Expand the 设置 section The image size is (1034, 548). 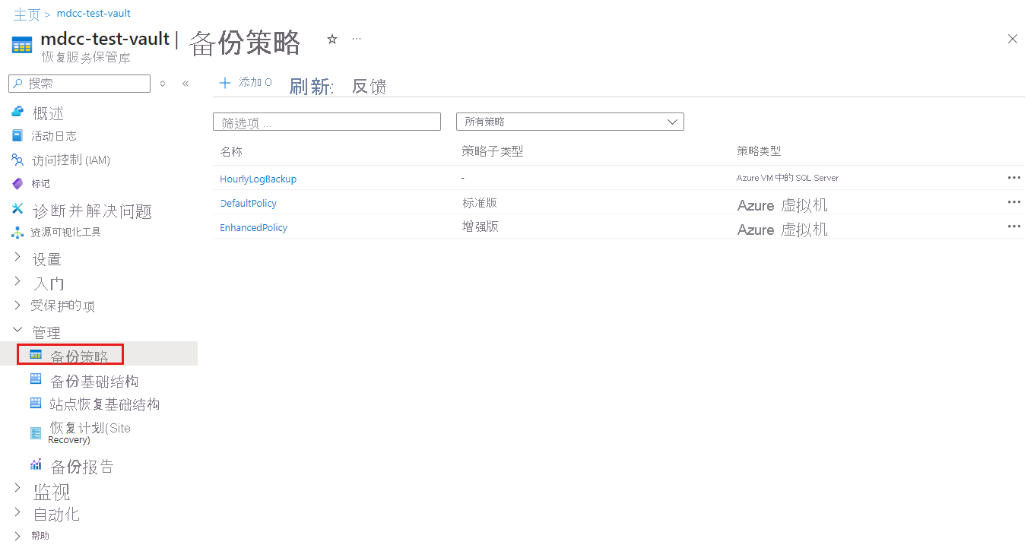18,258
